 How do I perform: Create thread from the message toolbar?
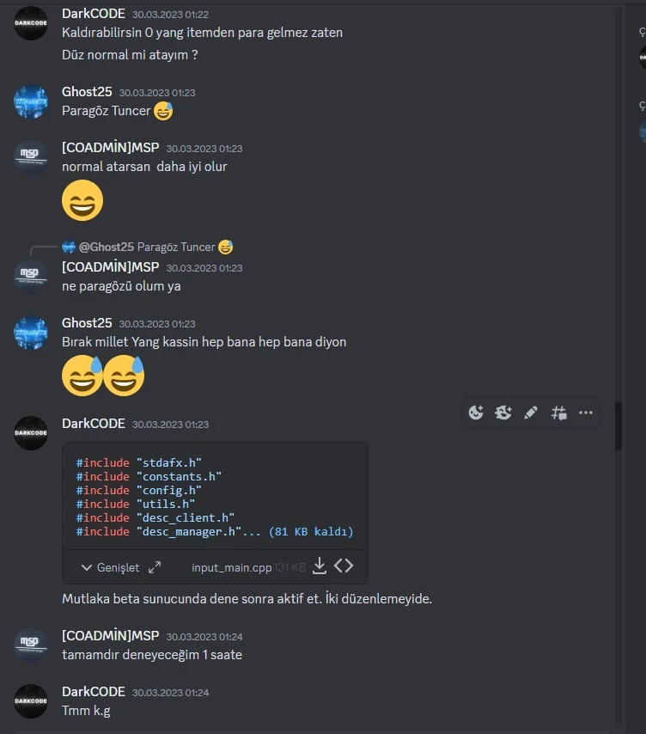click(558, 413)
